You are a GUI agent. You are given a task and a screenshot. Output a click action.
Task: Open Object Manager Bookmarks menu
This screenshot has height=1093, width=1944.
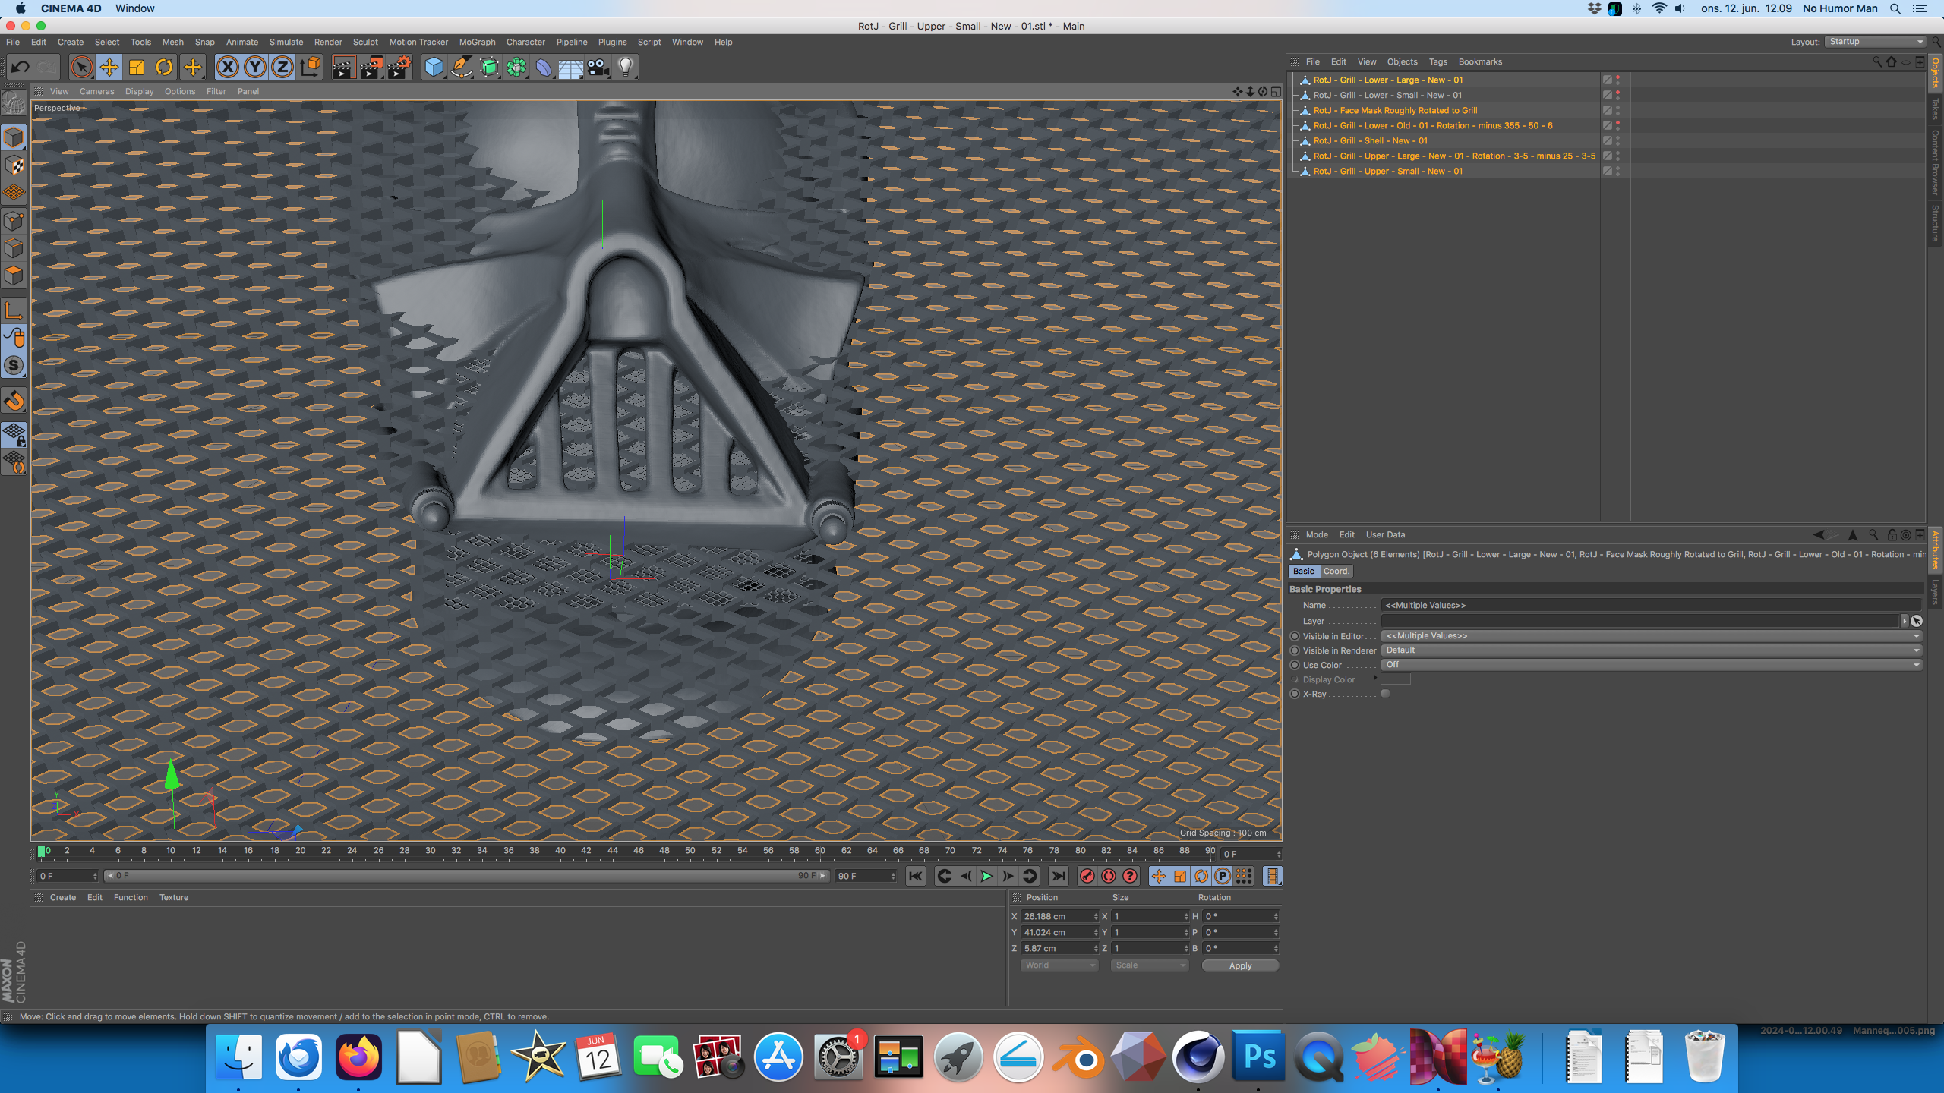1480,61
